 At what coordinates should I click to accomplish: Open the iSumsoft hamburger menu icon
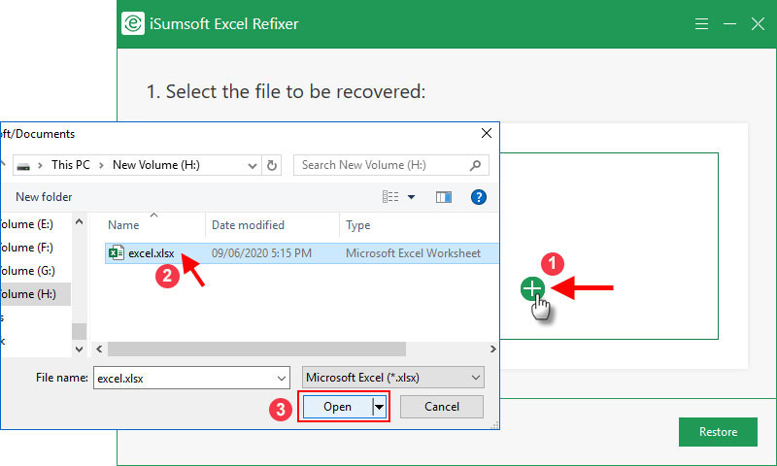[701, 23]
